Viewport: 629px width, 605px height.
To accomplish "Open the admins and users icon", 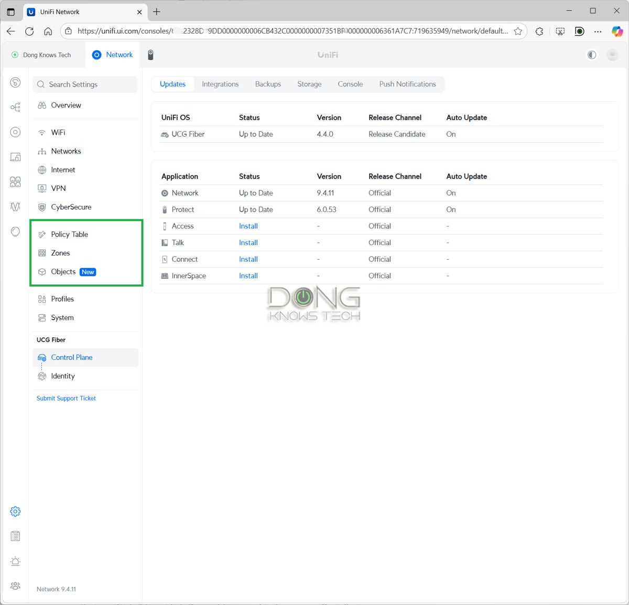I will [x=16, y=586].
